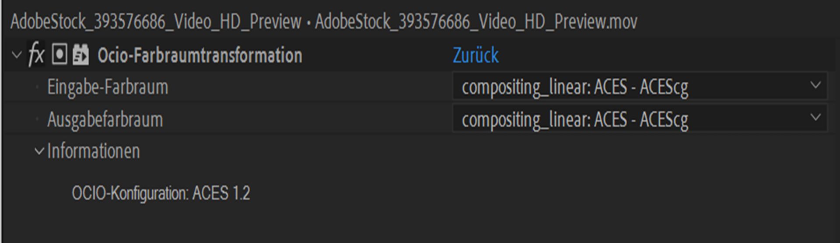
Task: Click the arrow on the Eingabe-Farbraum dropdown
Action: pos(815,85)
